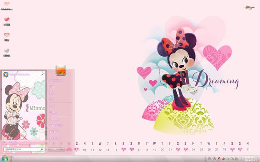Screen dimensions: 260x162
Task: Open the pink heart Network desktop icon
Action: tap(6, 37)
